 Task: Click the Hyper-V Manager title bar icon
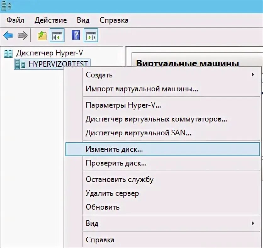(x=6, y=6)
